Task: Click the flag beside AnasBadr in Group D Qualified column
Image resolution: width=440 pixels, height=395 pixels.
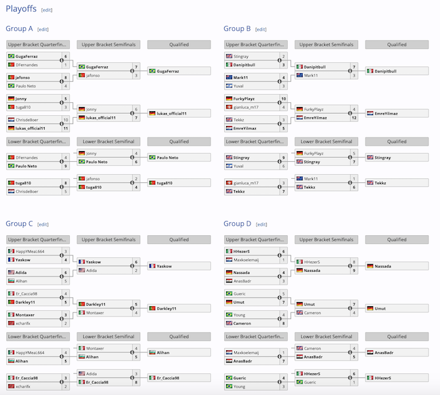Action: tap(370, 353)
